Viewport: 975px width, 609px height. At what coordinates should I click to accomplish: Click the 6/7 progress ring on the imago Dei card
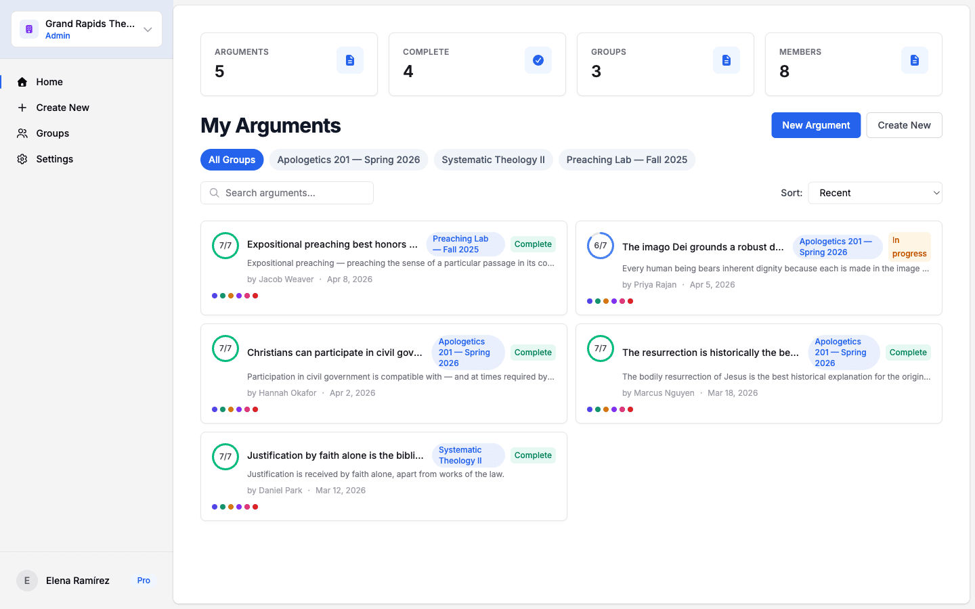click(x=600, y=246)
